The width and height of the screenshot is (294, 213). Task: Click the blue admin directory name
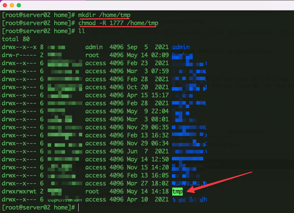(x=181, y=47)
